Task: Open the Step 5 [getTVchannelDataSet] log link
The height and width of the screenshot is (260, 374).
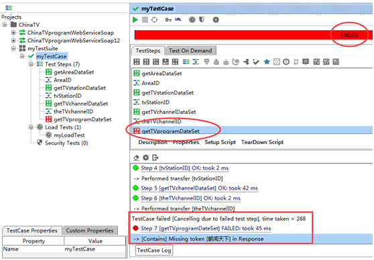Action: click(x=200, y=188)
